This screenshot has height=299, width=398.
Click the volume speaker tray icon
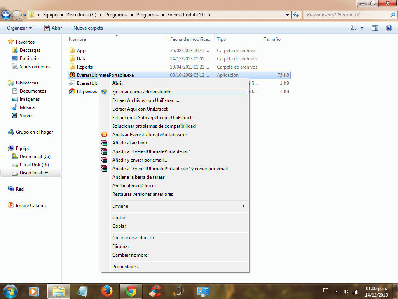click(x=346, y=291)
